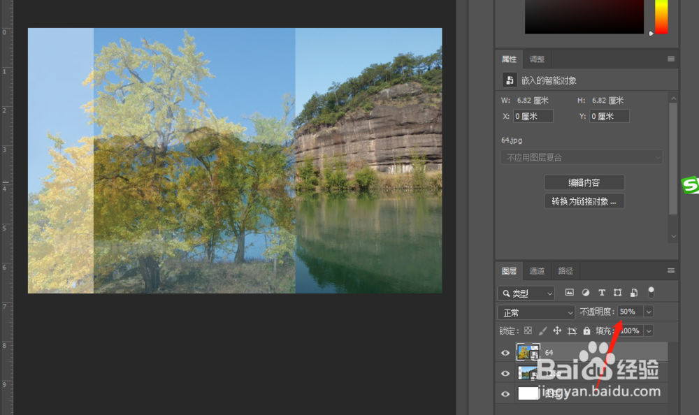Image resolution: width=699 pixels, height=415 pixels.
Task: Click the 转换为链接对象 (Convert to Linked) button
Action: [x=584, y=201]
